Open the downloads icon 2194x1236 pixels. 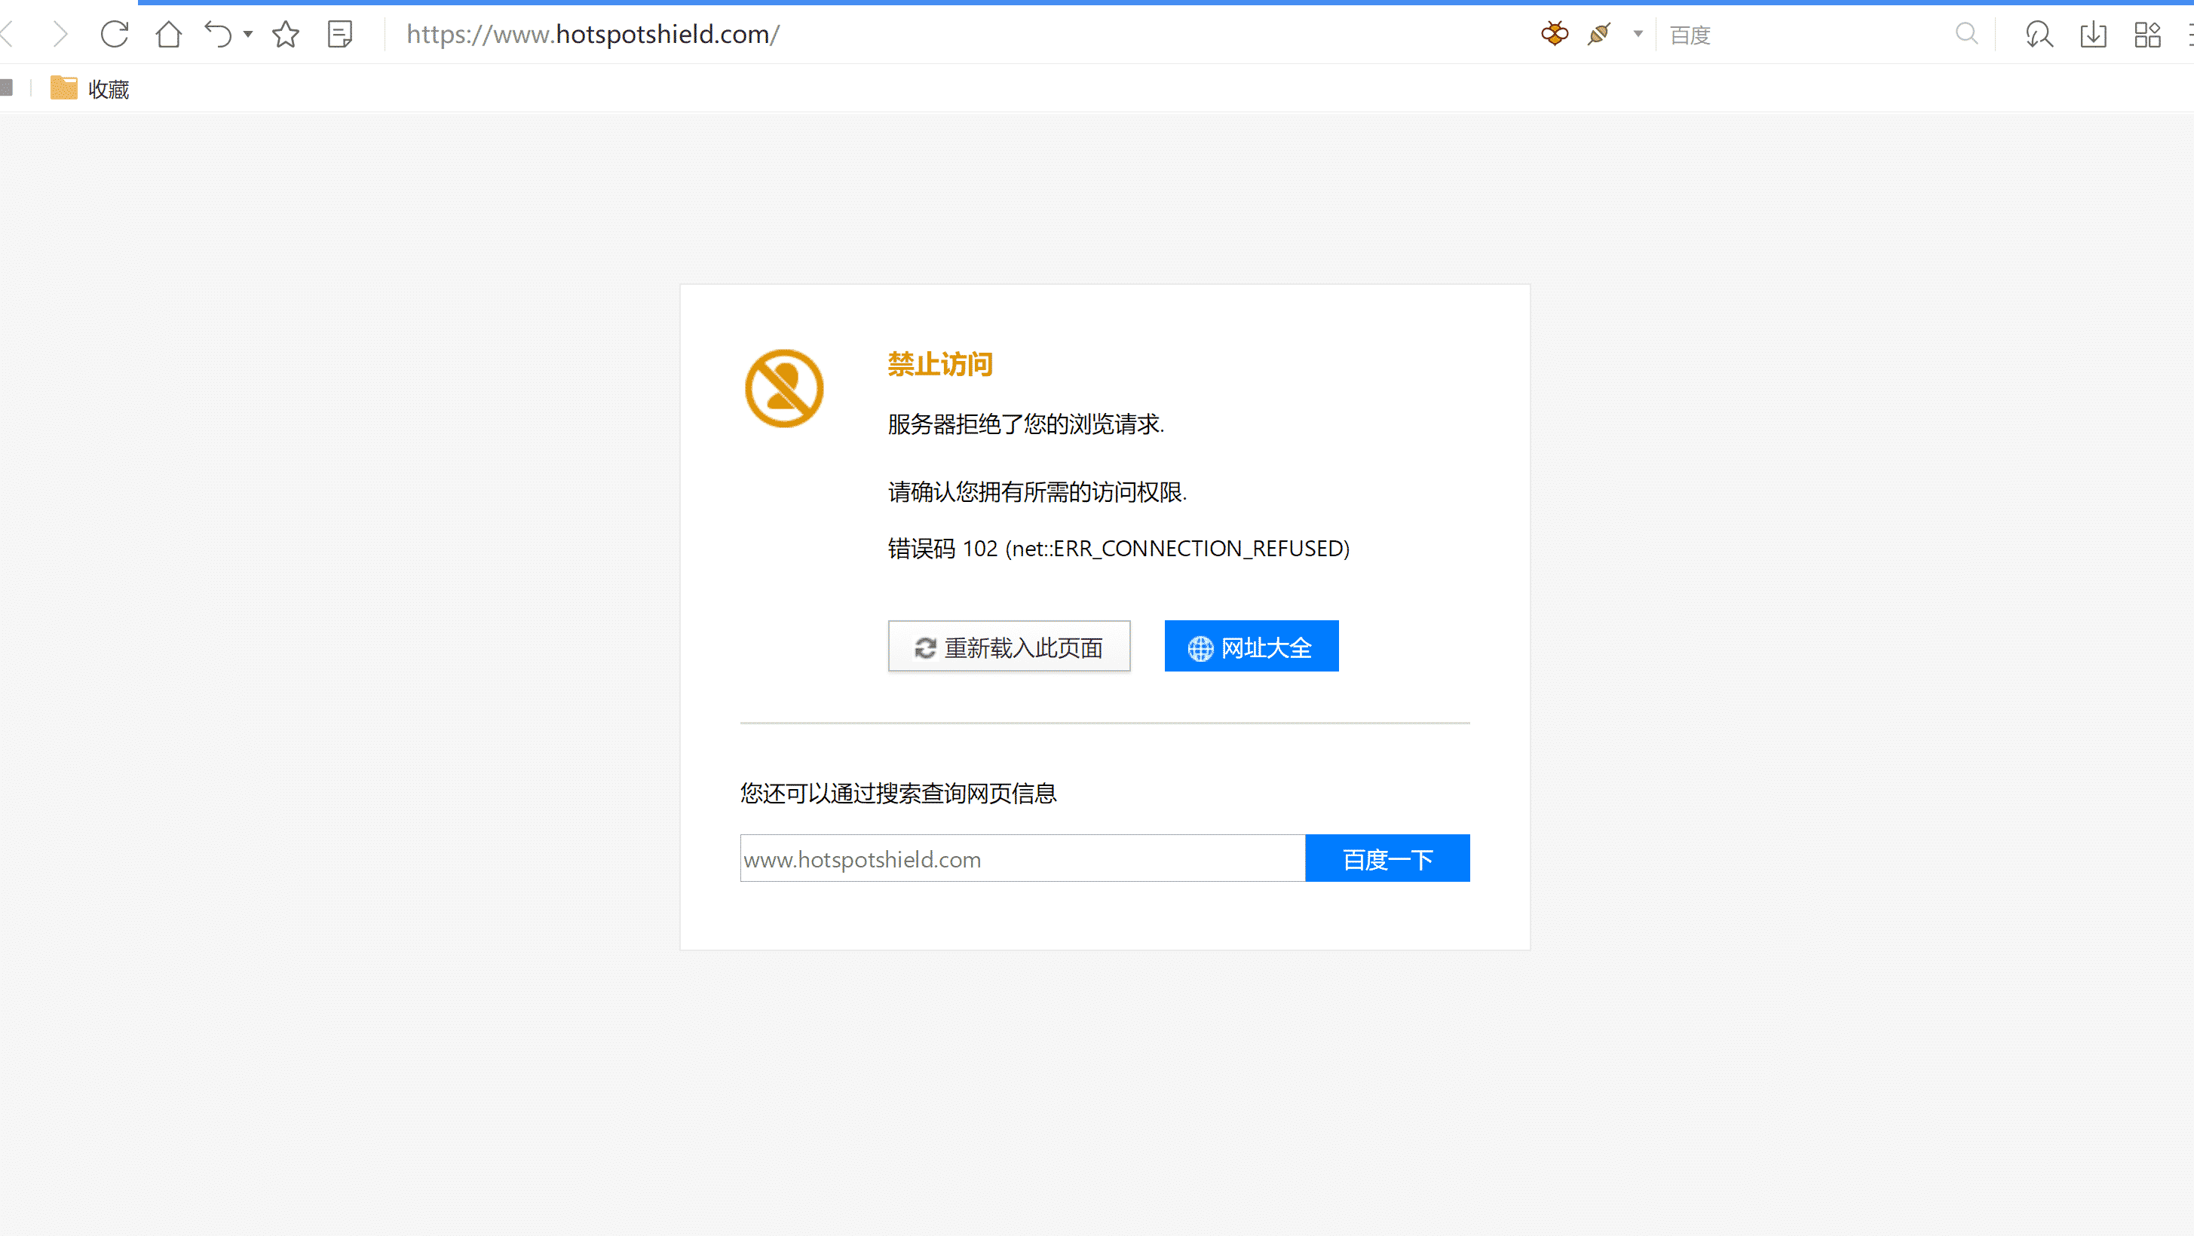[x=2093, y=35]
